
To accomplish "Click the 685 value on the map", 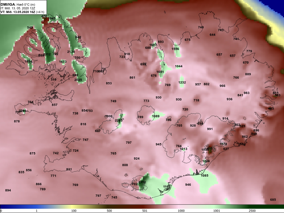I will [273, 200].
